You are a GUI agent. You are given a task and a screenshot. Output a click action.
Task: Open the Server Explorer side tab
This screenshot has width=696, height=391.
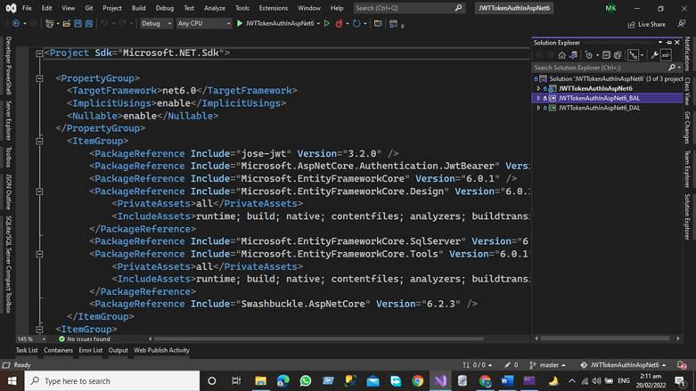(x=8, y=120)
